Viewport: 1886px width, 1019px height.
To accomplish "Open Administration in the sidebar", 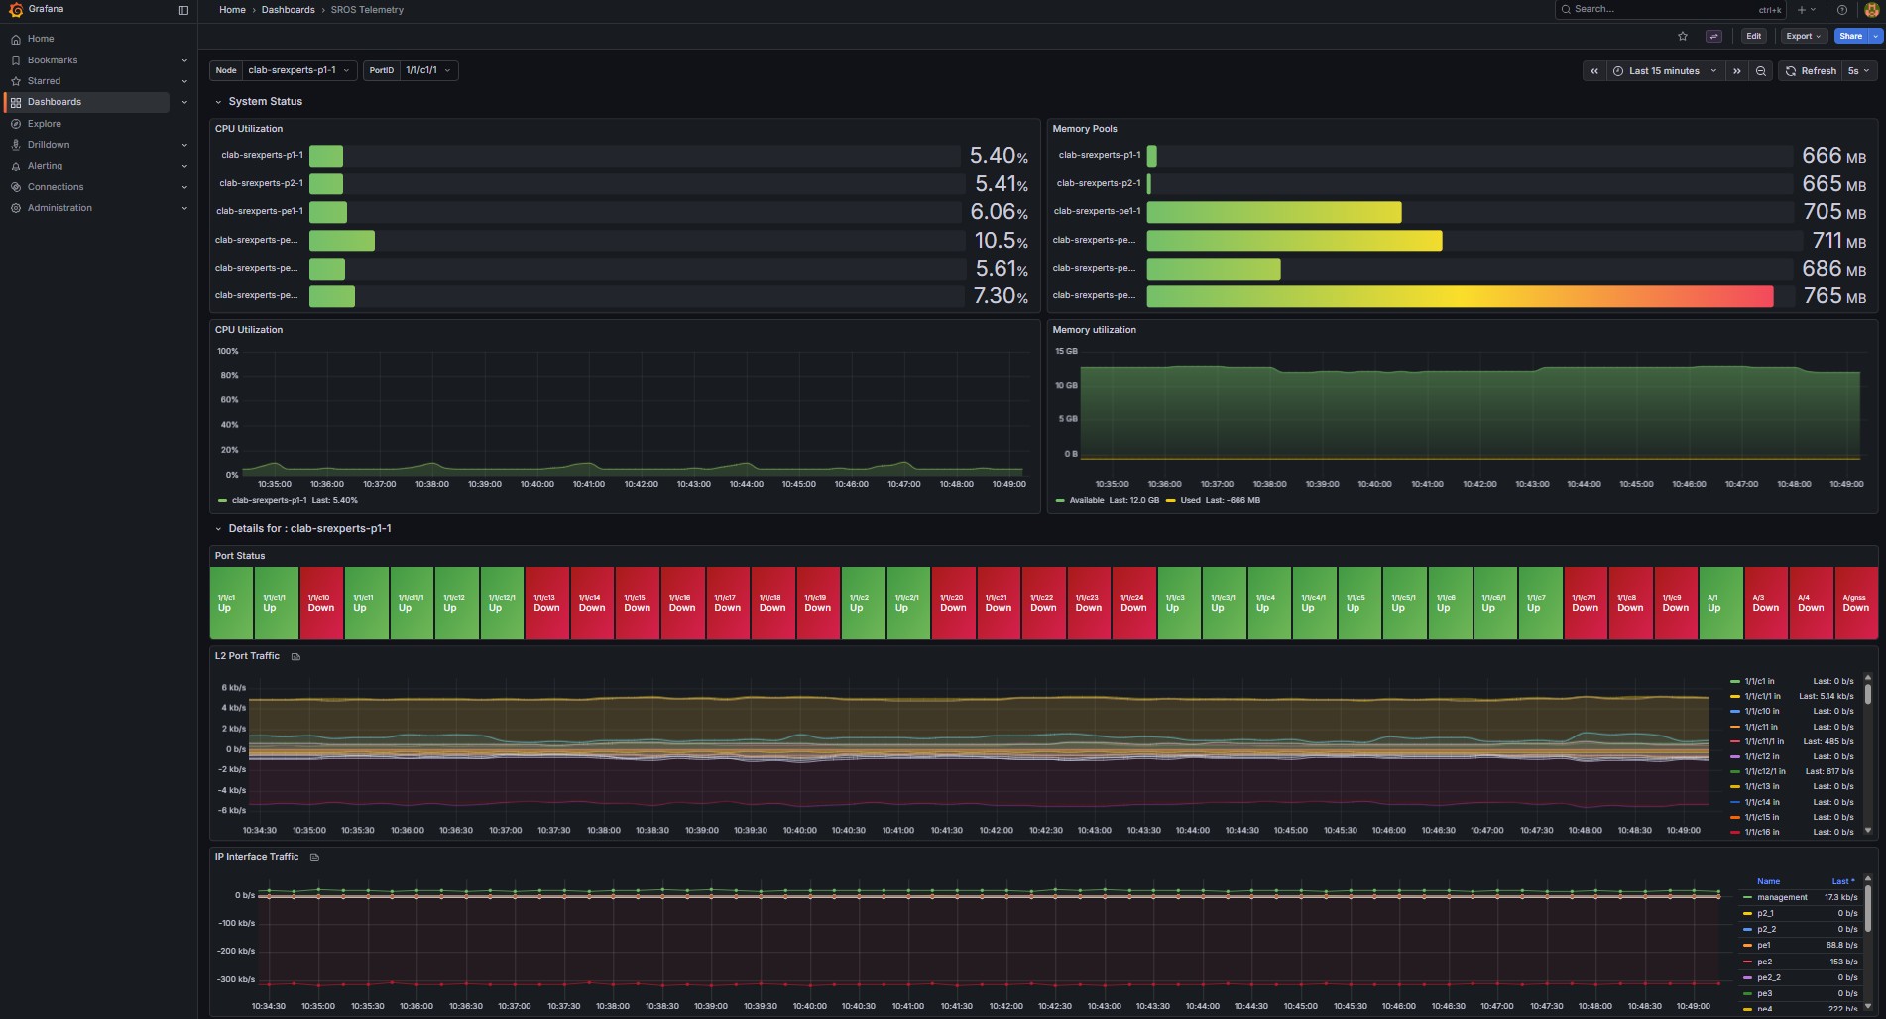I will click(59, 208).
